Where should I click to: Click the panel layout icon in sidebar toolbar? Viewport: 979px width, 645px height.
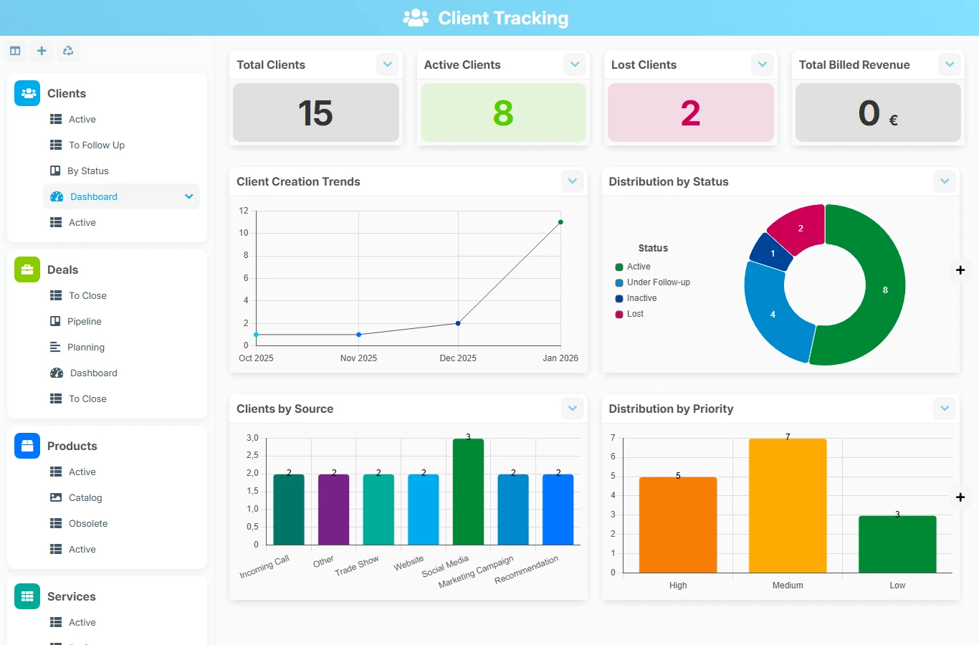(15, 51)
